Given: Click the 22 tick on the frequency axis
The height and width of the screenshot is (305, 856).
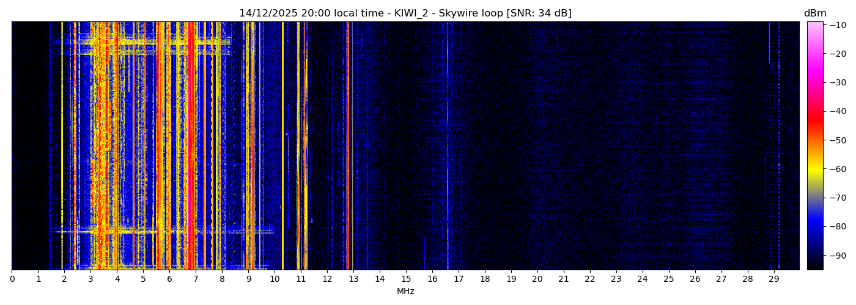Looking at the screenshot, I should pyautogui.click(x=589, y=279).
